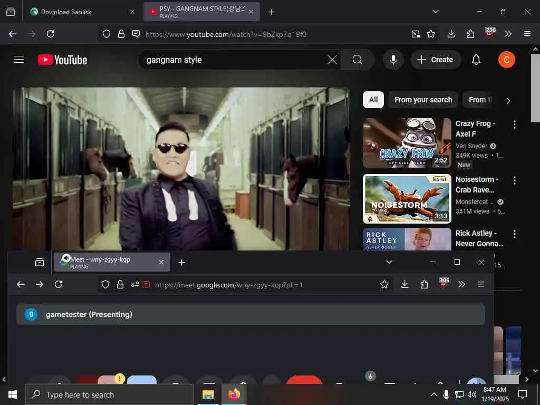Go forward in the Meet window

(x=40, y=284)
